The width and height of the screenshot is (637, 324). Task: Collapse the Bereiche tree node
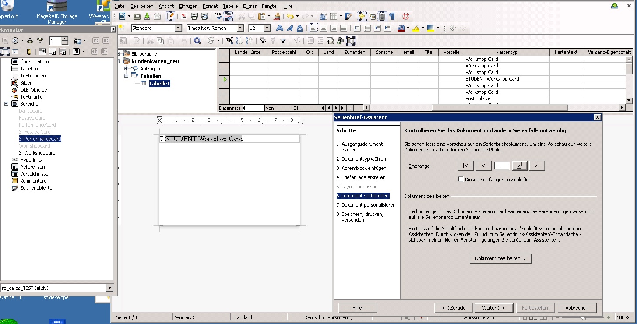pyautogui.click(x=7, y=104)
